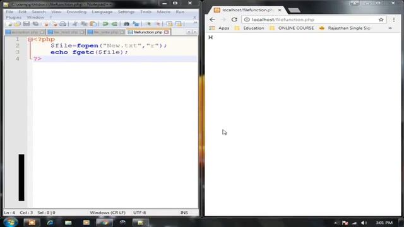Screen dimensions: 404x227
Task: Open the ? help menu
Action: (50, 18)
